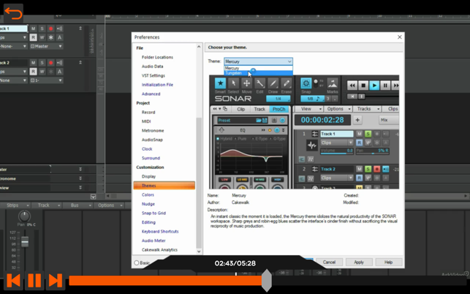Viewport: 470px width, 294px height.
Task: Arm Track 1 record button
Action: [x=50, y=29]
